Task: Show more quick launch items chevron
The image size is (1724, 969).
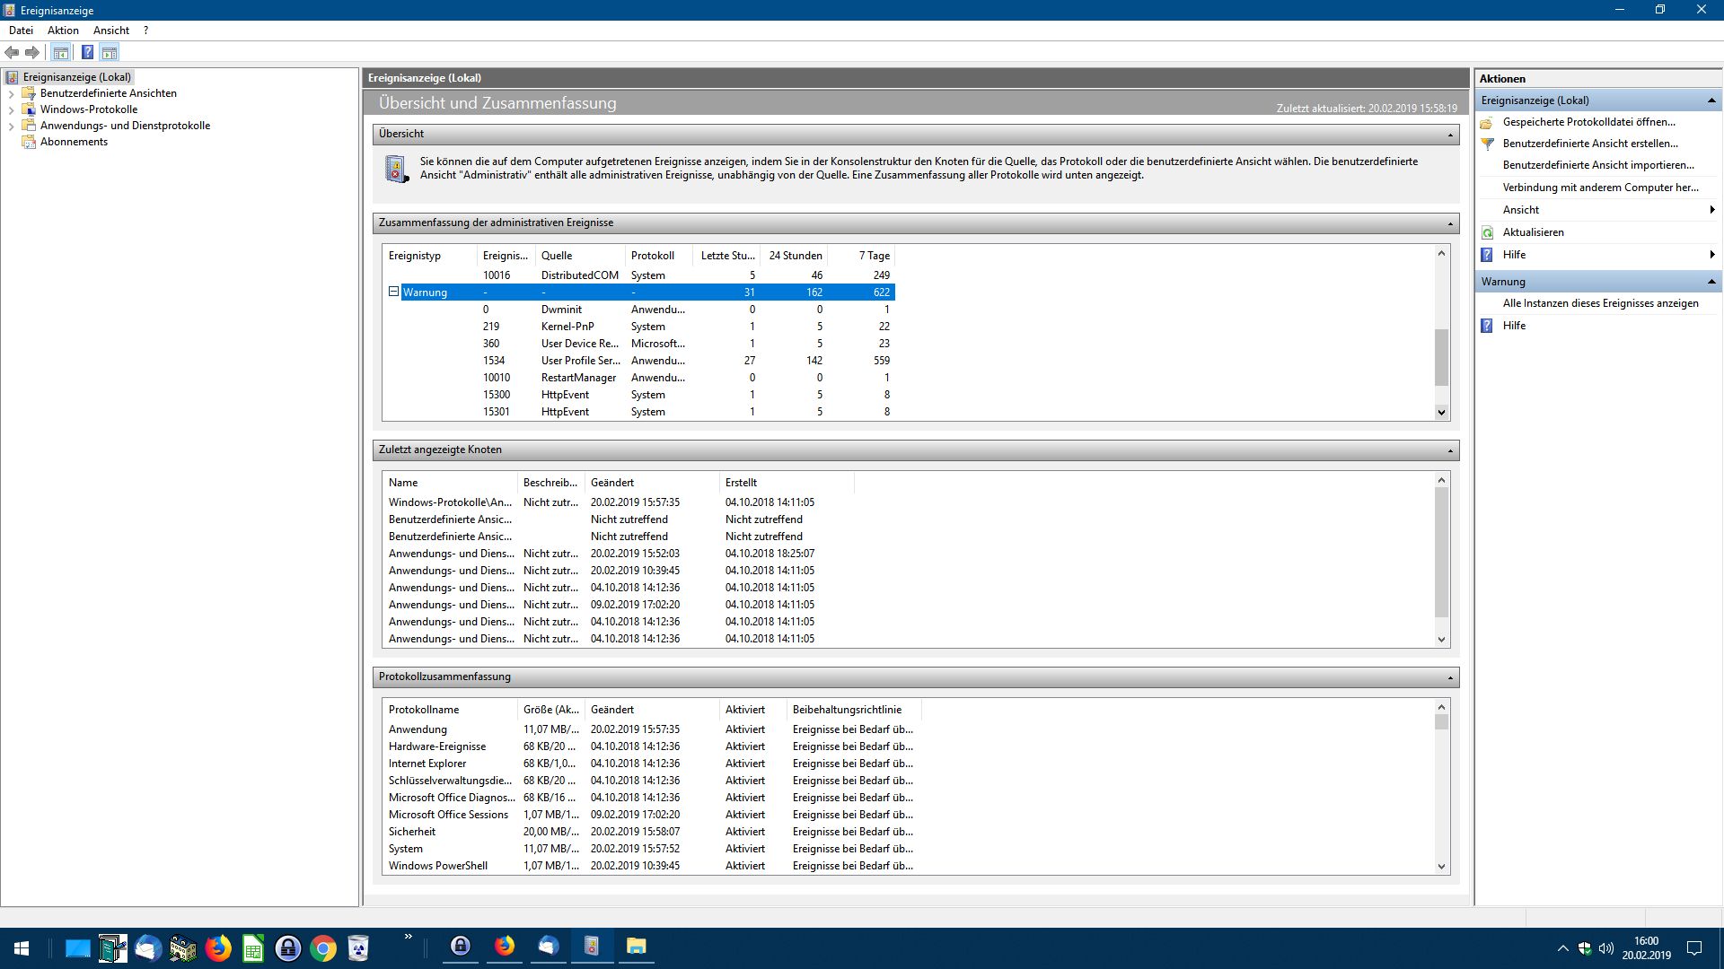Action: [409, 937]
